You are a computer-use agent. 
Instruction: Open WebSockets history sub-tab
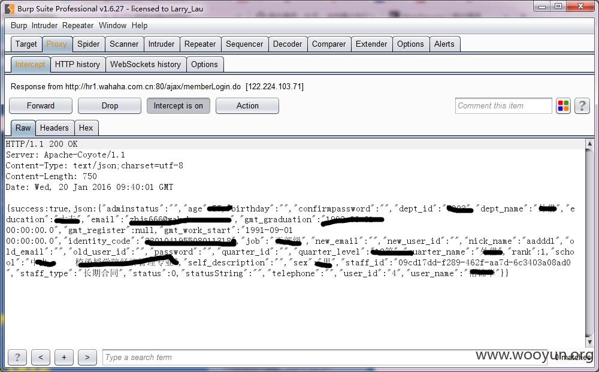pos(146,64)
